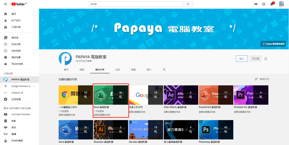Select PAPAYA 電腦教室 subscription in sidebar
289x145 pixels.
pyautogui.click(x=20, y=80)
